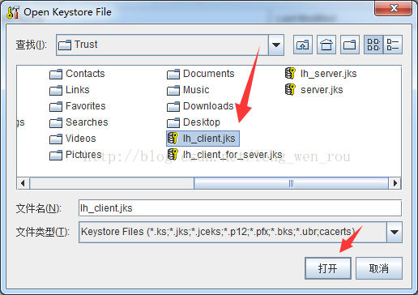Viewport: 418px width, 295px height.
Task: Click the "lh_server.jks" file name
Action: [329, 74]
